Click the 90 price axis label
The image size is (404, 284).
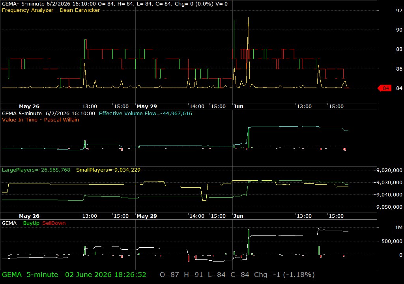coord(399,30)
